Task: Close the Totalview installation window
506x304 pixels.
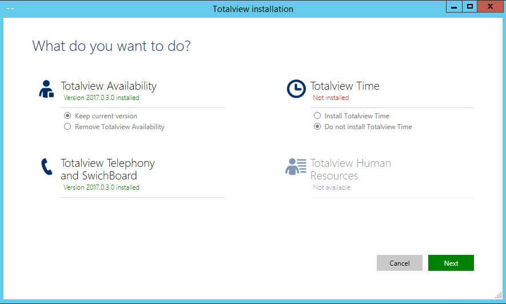Action: [x=490, y=6]
